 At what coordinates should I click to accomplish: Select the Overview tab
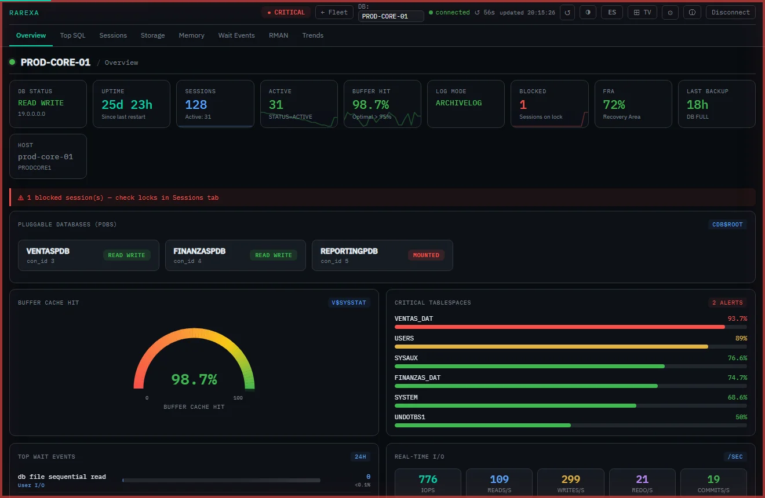[31, 35]
